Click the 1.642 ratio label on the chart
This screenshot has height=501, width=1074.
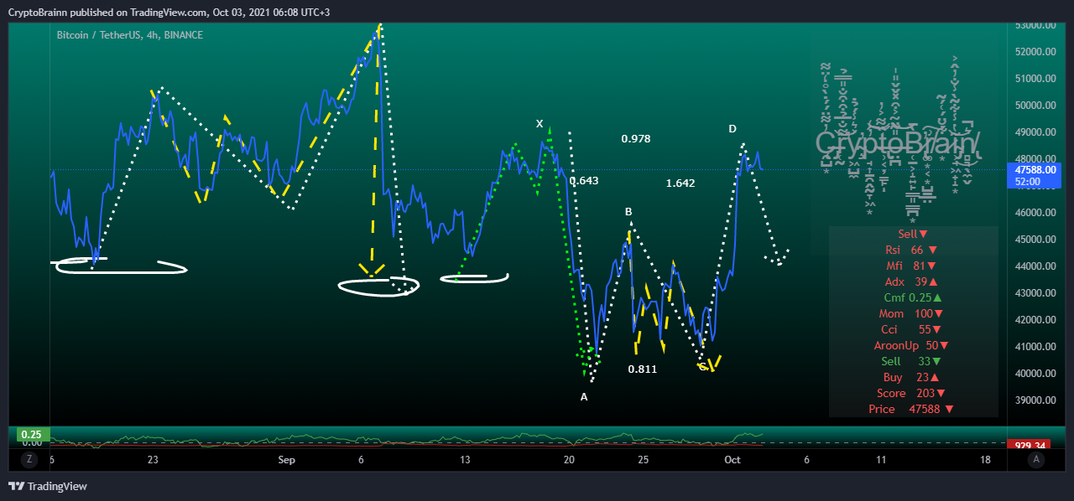point(680,183)
